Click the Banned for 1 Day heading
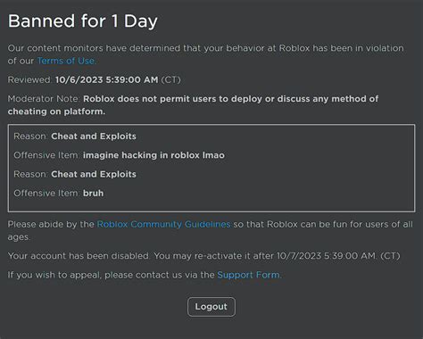The image size is (423, 339). [x=83, y=21]
